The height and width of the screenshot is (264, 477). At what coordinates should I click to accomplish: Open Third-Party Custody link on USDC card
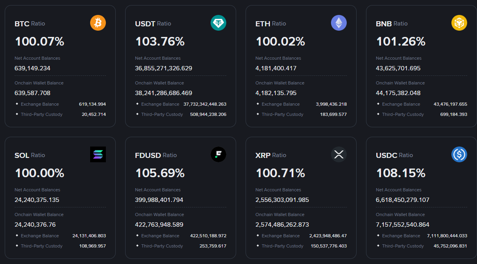(403, 246)
